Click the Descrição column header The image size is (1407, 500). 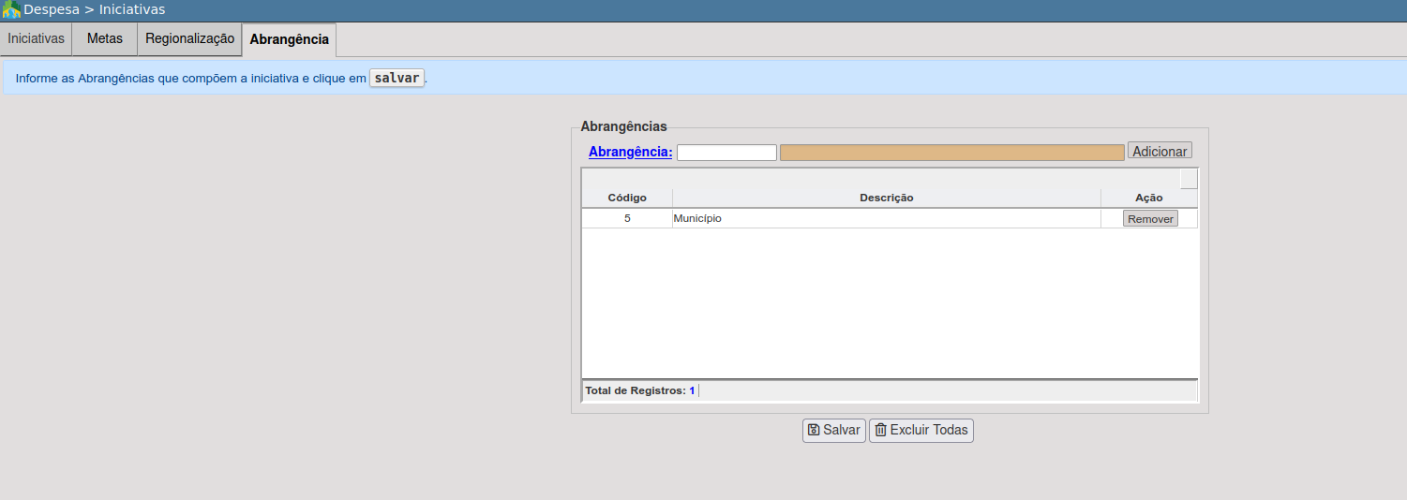[886, 198]
